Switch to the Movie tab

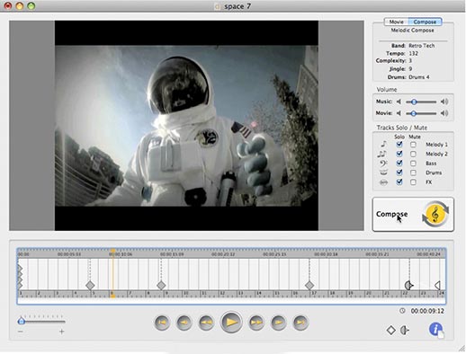[x=397, y=22]
